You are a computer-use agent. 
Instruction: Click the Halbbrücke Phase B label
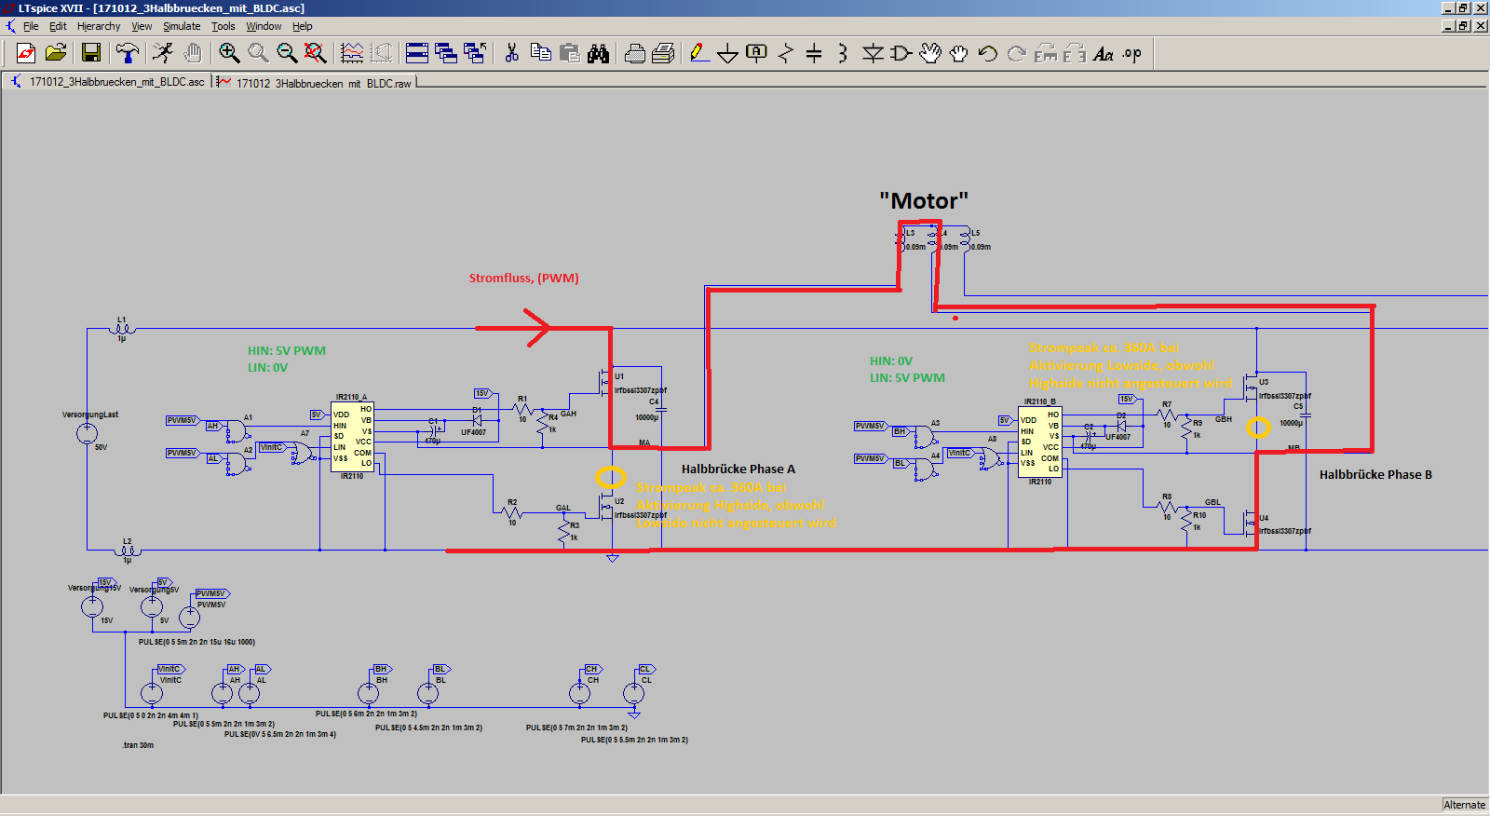[1375, 474]
